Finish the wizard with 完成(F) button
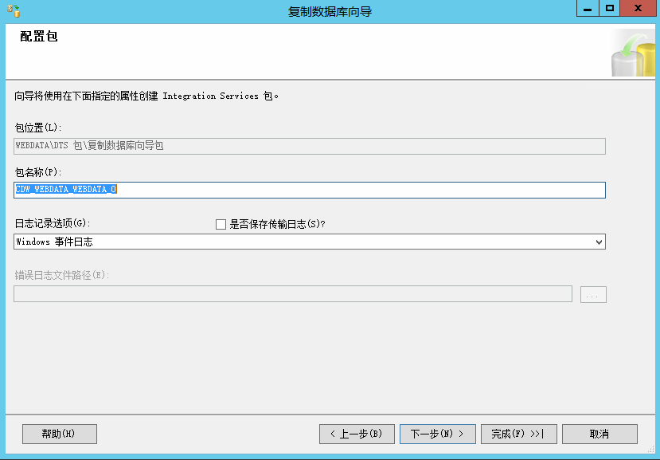Viewport: 660px width, 460px height. [517, 434]
